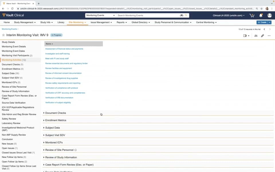Sort by the Name column header
This screenshot has width=275, height=172.
pyautogui.click(x=74, y=44)
